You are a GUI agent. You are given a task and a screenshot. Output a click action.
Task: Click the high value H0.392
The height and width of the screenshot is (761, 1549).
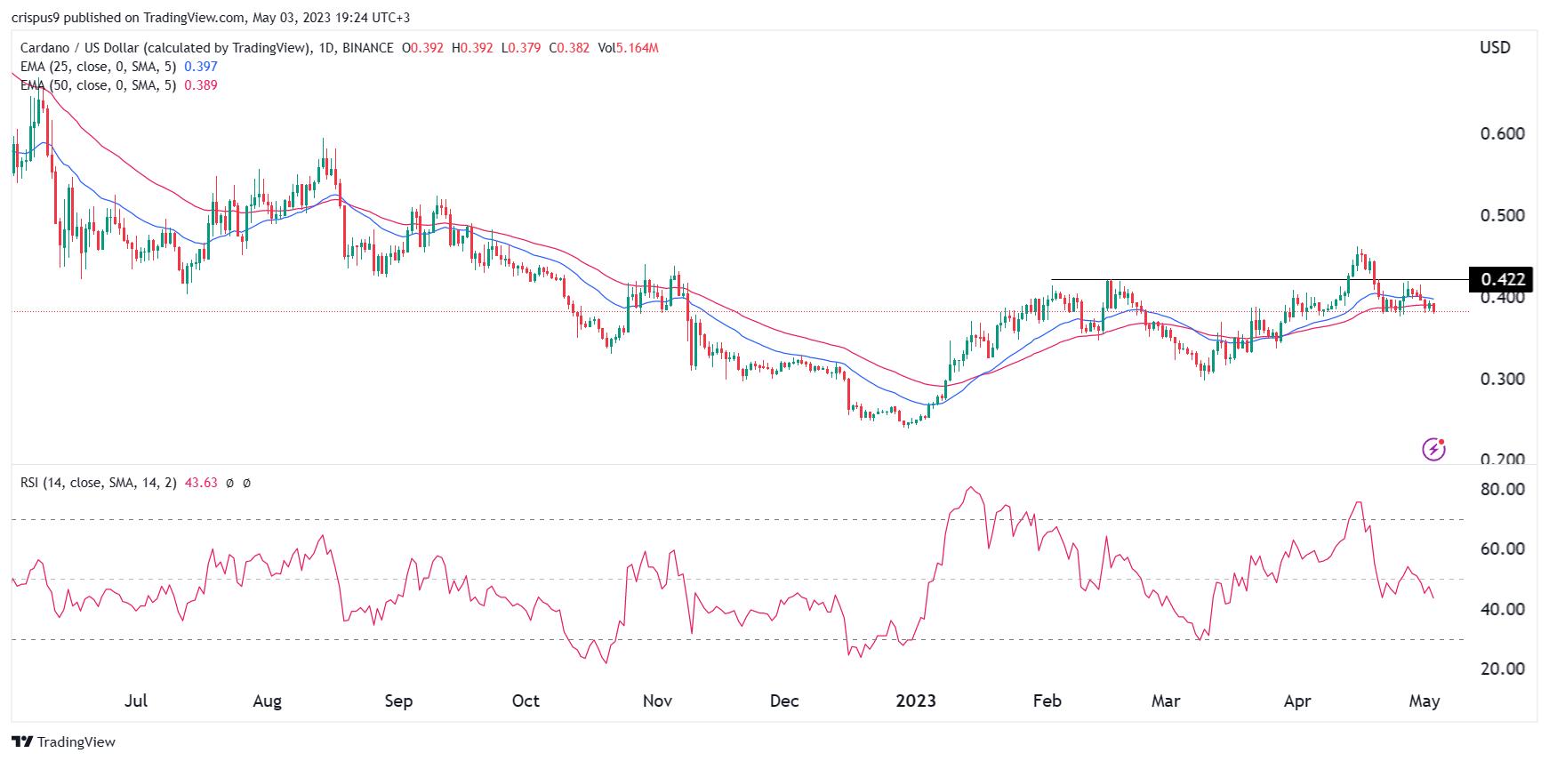pyautogui.click(x=472, y=48)
